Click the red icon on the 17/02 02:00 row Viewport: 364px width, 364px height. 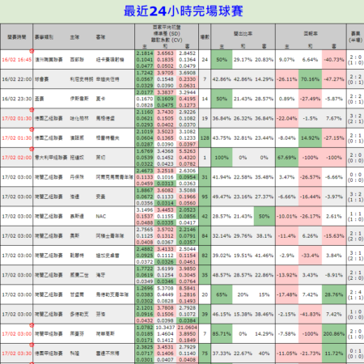(x=32, y=149)
